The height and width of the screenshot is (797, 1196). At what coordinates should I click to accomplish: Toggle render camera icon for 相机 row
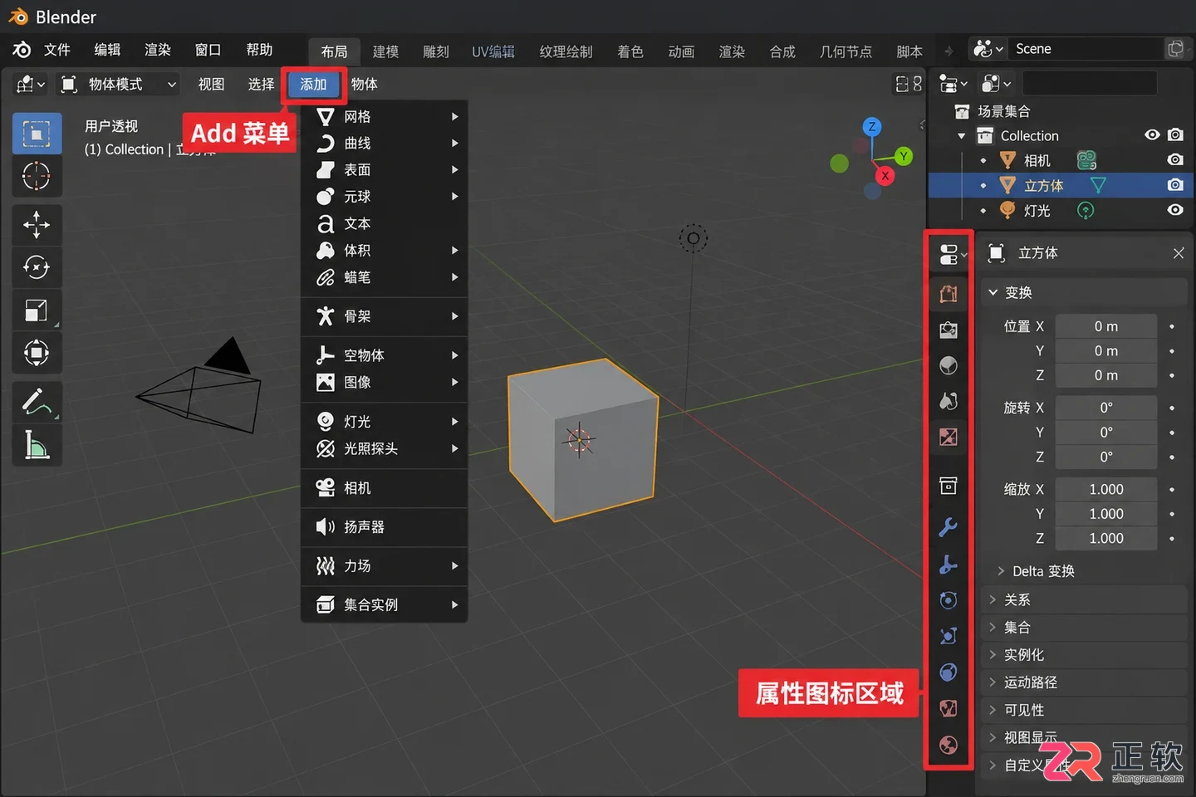coord(1175,159)
